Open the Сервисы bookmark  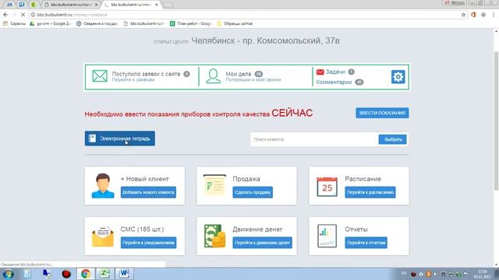pos(14,23)
